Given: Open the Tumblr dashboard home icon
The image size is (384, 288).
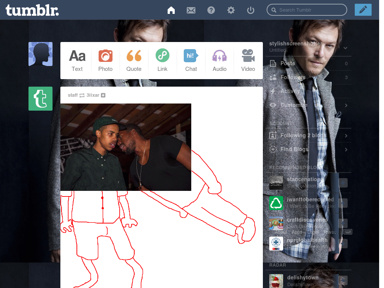Looking at the screenshot, I should [171, 10].
